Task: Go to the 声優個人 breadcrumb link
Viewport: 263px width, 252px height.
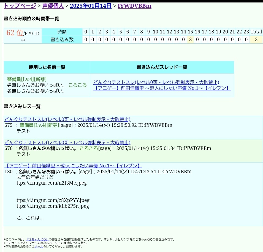Action: [53, 6]
